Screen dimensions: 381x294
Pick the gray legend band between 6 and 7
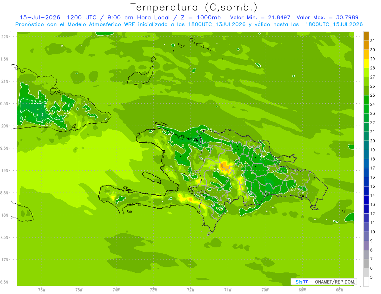click(x=366, y=264)
